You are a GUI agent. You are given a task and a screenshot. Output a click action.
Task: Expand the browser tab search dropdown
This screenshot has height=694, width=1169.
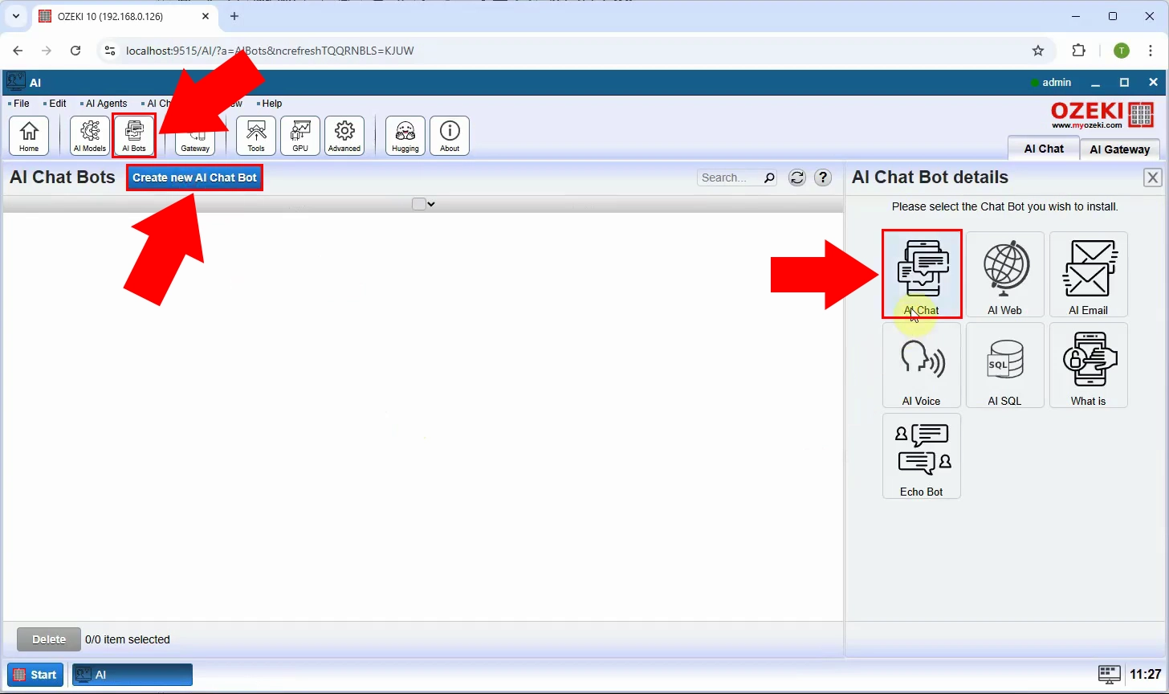pyautogui.click(x=15, y=16)
